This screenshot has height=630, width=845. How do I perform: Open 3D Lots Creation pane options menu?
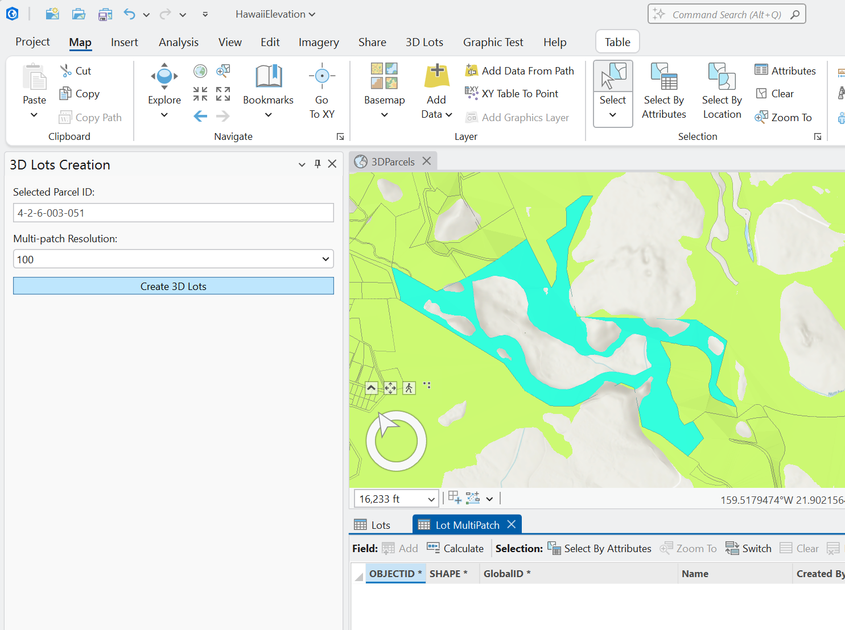302,164
